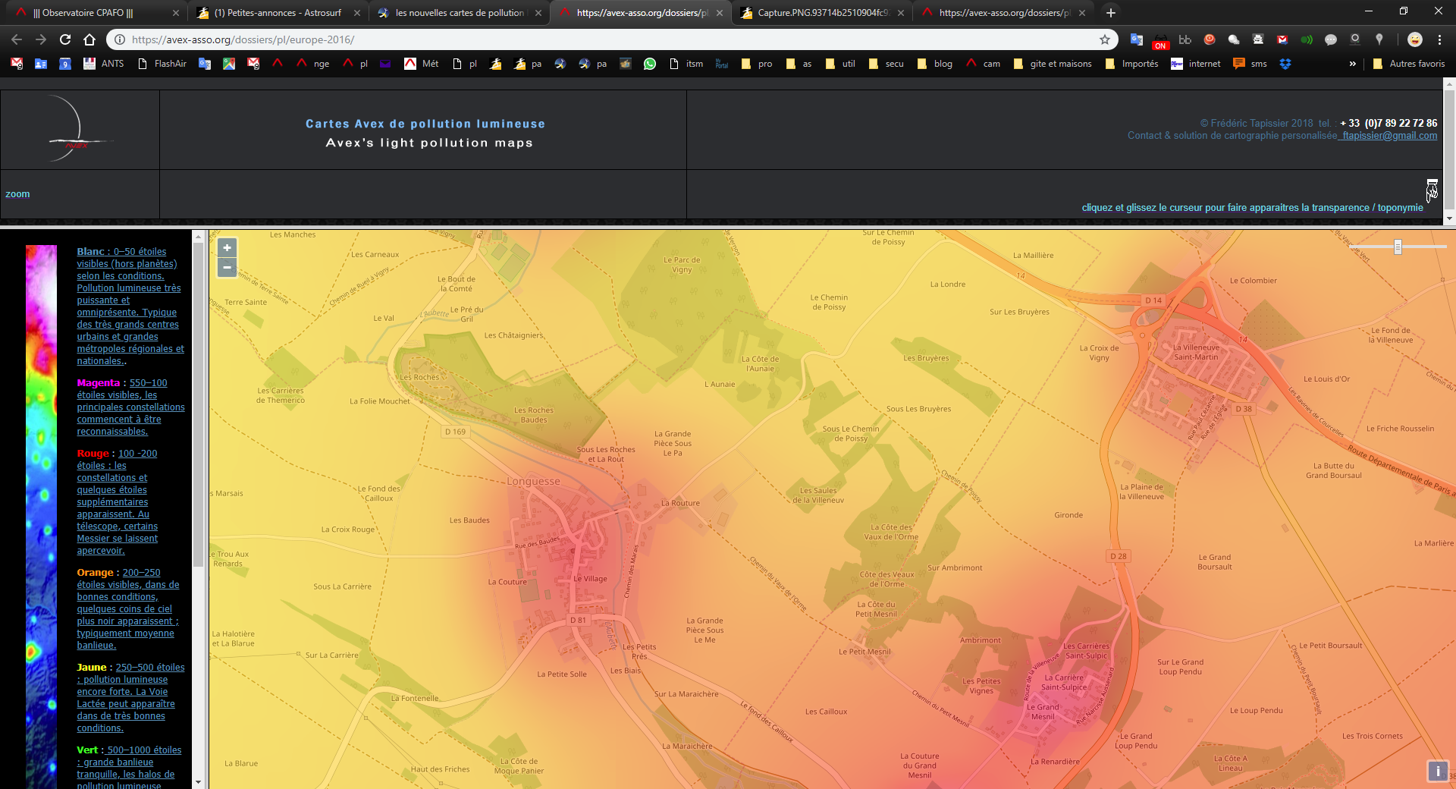Expand the hidden bookmarks overflow chevron
This screenshot has height=789, width=1456.
pyautogui.click(x=1352, y=64)
